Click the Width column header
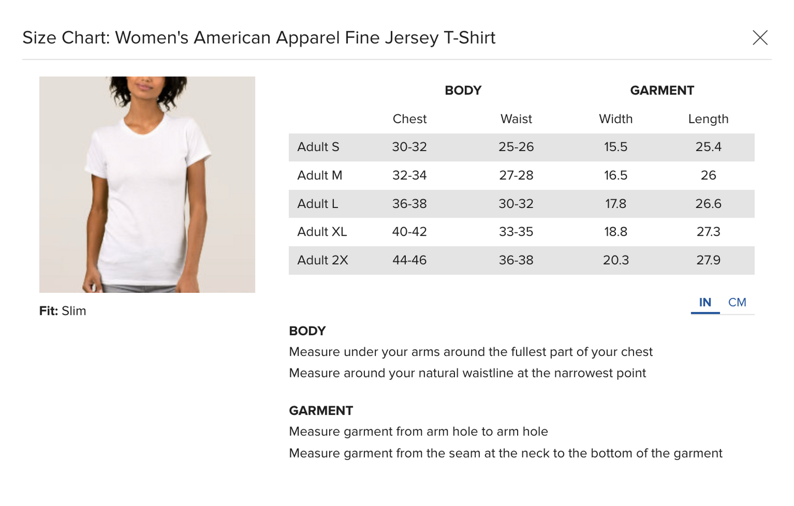Image resolution: width=794 pixels, height=506 pixels. coord(615,119)
